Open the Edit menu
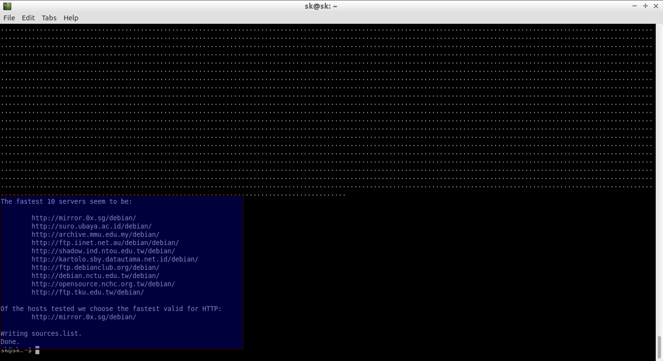663x361 pixels. tap(28, 18)
